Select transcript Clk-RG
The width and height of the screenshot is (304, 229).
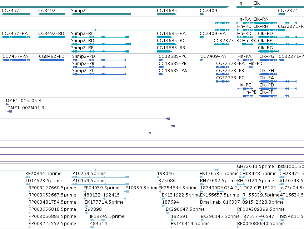[x=265, y=48]
